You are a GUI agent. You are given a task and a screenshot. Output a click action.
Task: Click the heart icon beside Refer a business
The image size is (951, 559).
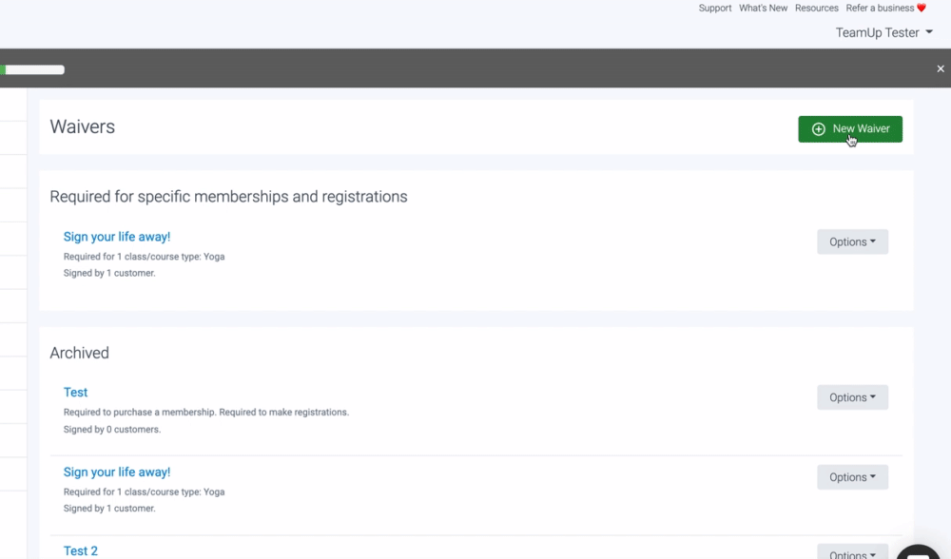pos(921,9)
